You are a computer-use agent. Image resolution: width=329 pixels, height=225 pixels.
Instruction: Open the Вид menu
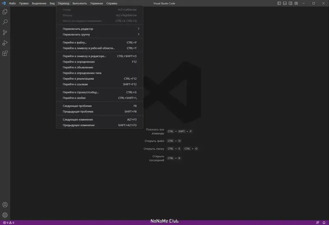pos(52,3)
